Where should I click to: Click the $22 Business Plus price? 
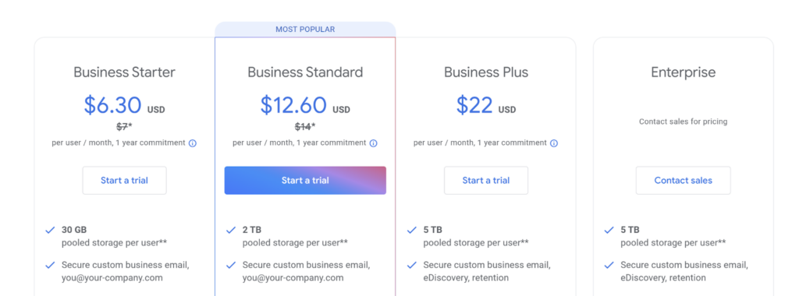click(x=474, y=105)
